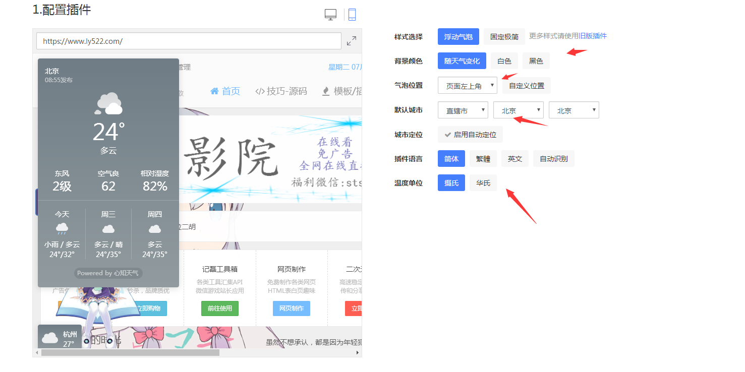Switch to mobile preview phone icon
Viewport: 745px width, 372px height.
352,15
